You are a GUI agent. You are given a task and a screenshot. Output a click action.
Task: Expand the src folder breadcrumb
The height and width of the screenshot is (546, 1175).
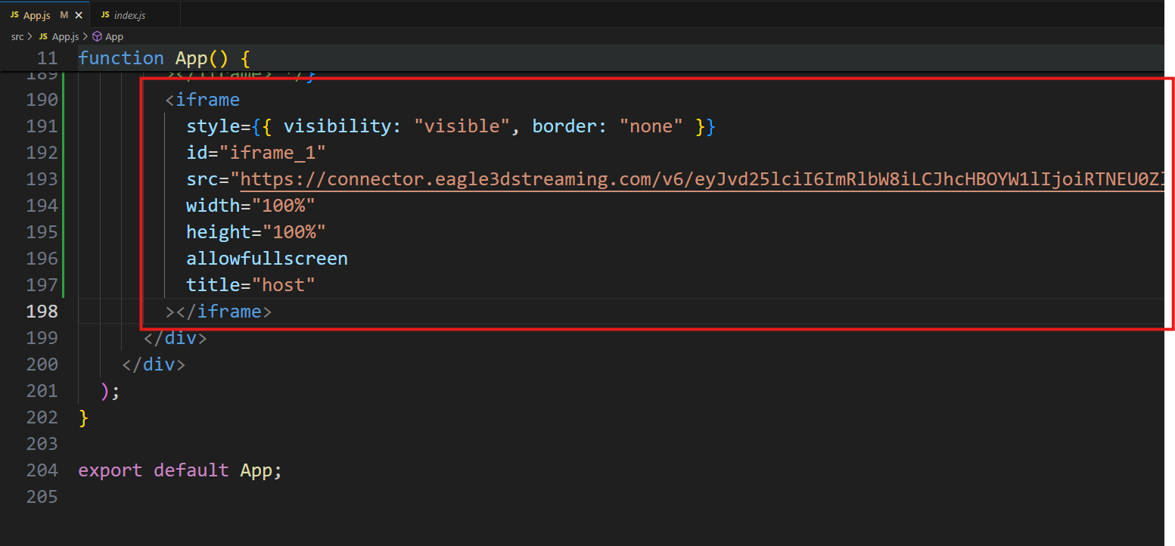coord(17,36)
